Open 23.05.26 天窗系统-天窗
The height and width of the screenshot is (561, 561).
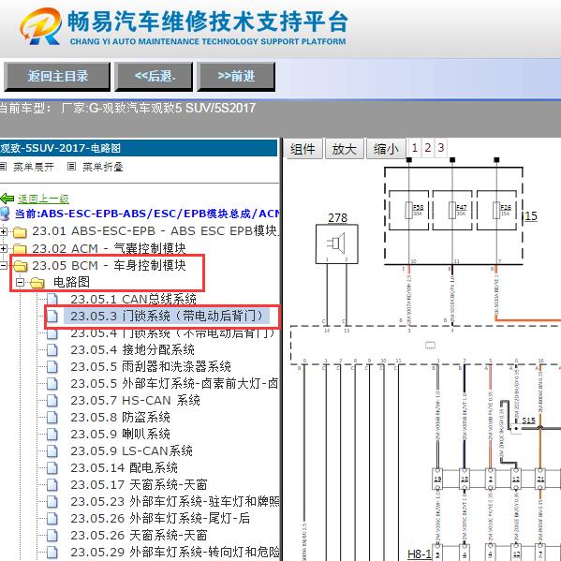tap(139, 535)
